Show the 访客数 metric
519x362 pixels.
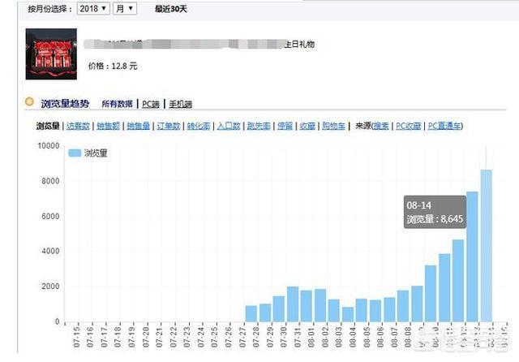[78, 126]
